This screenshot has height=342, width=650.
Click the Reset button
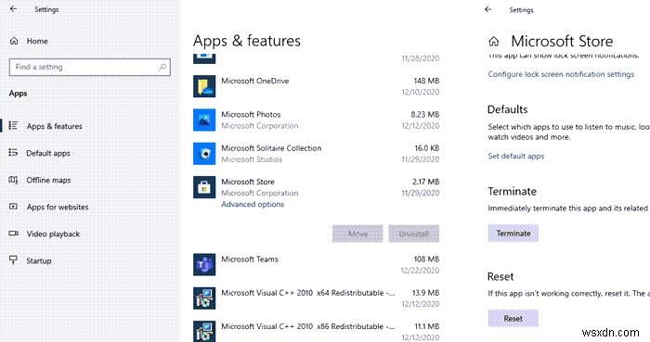(513, 319)
